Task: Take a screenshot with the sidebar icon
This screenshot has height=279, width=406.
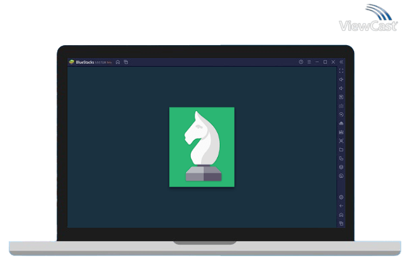Action: pyautogui.click(x=341, y=141)
